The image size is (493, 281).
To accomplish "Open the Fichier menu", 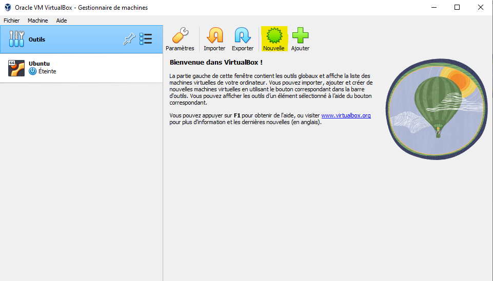I will (11, 21).
